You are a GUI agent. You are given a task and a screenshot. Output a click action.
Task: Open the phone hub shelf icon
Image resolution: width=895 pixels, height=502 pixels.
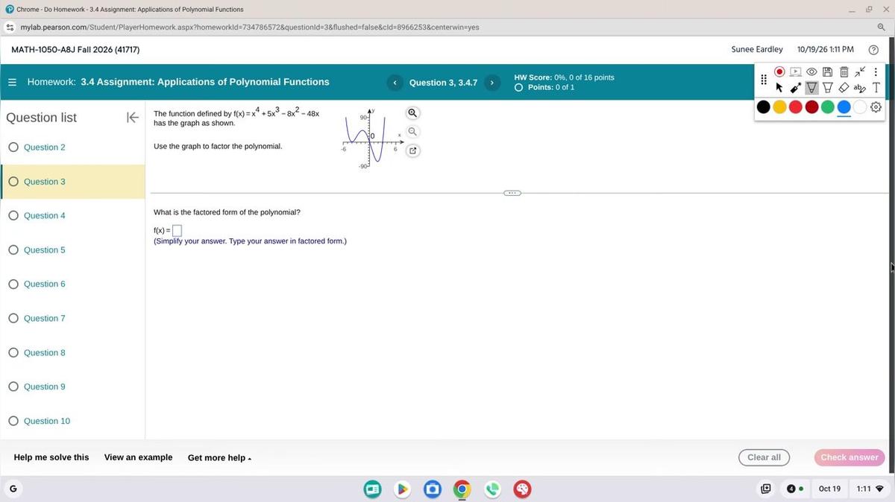492,489
